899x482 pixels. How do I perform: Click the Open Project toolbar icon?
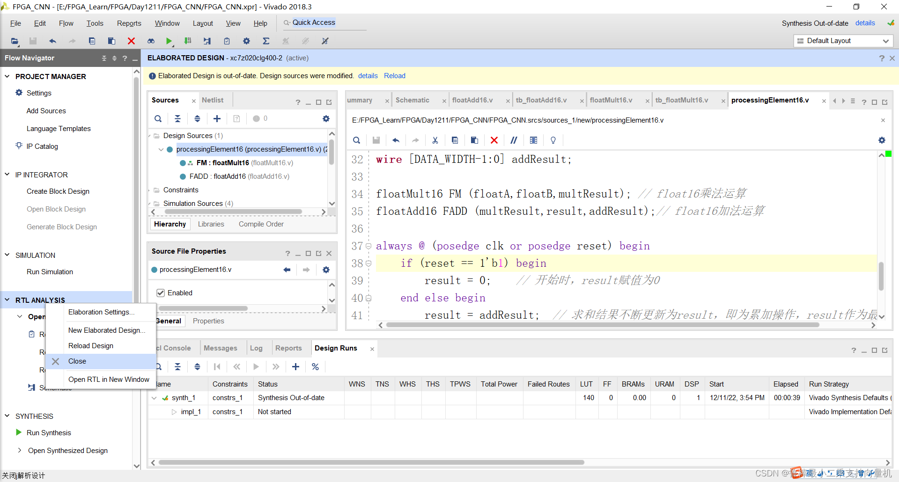pyautogui.click(x=15, y=41)
